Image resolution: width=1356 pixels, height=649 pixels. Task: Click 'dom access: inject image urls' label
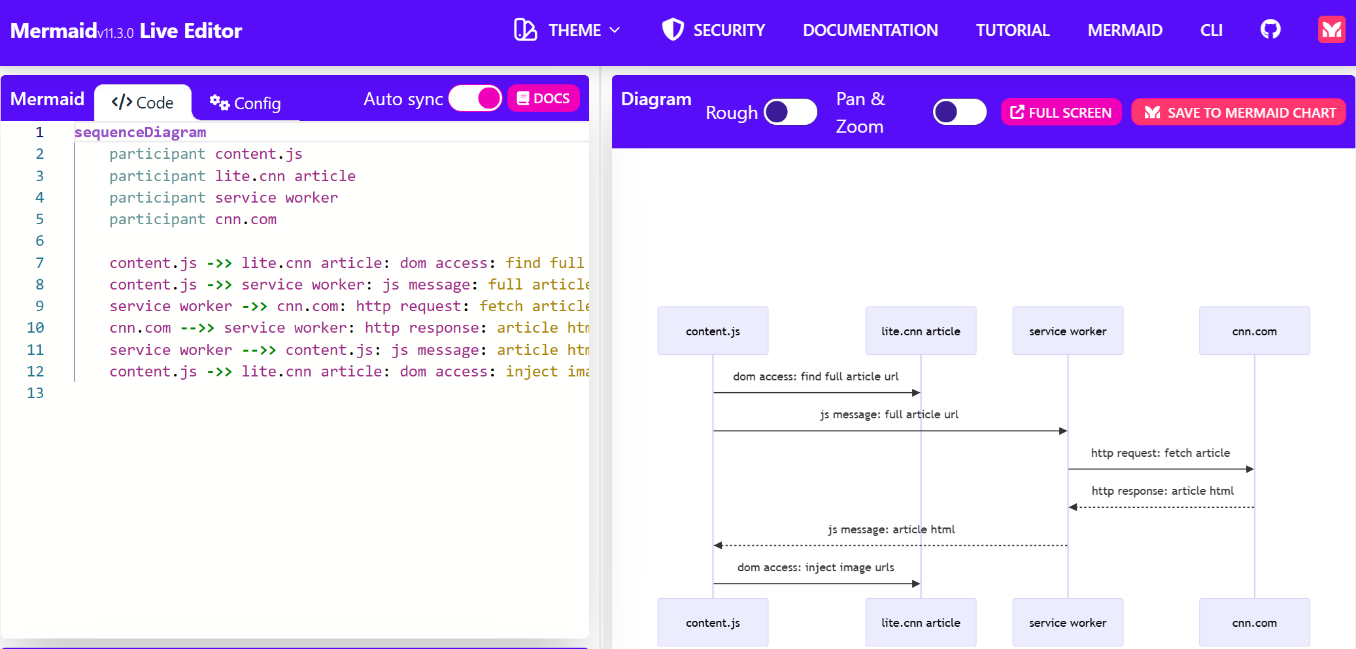point(816,567)
